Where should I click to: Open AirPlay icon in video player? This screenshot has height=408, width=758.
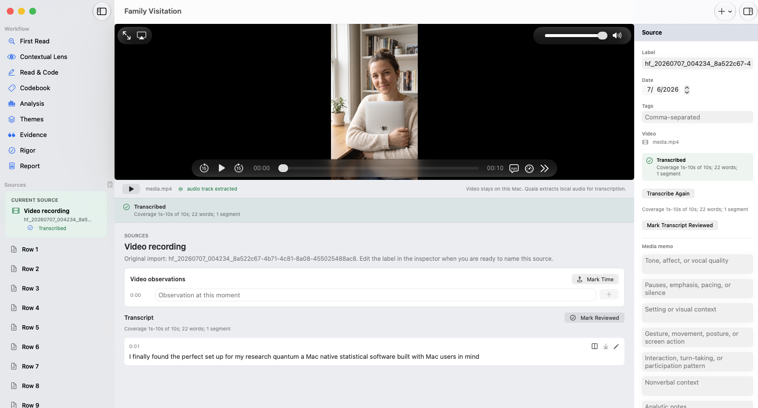[141, 36]
